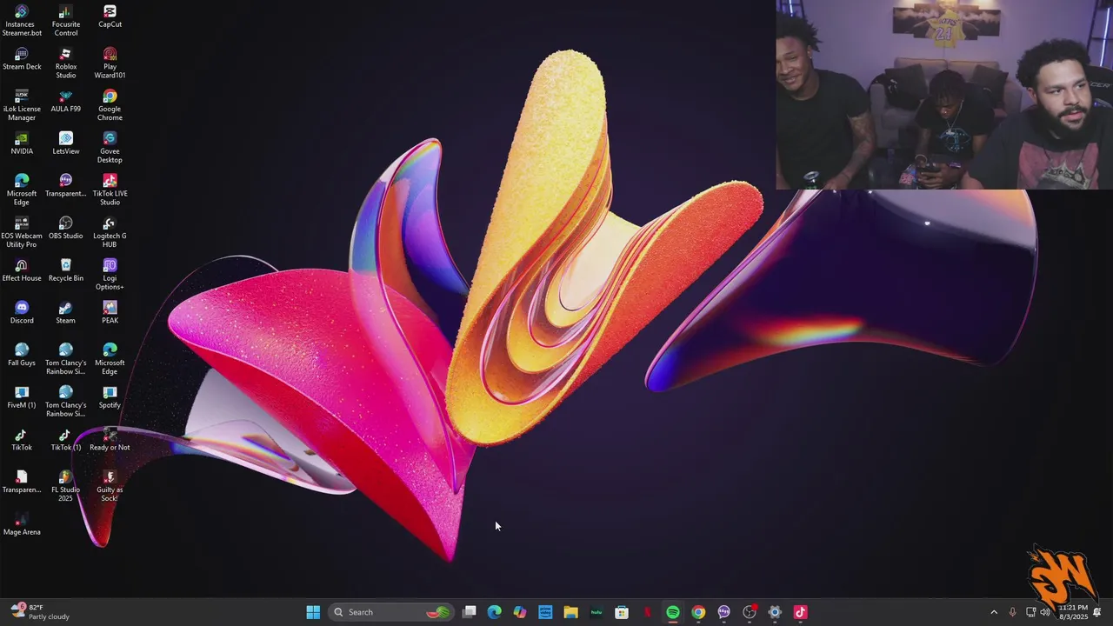Click the Ready or Not shortcut
The width and height of the screenshot is (1113, 626).
click(x=110, y=440)
